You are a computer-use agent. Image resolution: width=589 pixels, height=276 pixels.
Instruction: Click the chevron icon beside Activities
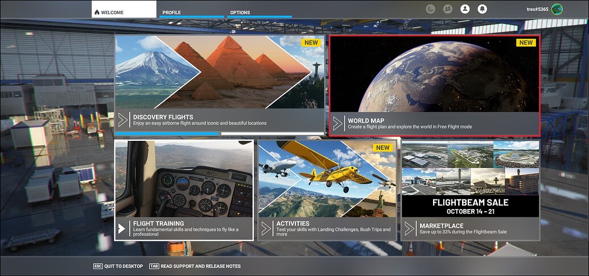click(266, 228)
